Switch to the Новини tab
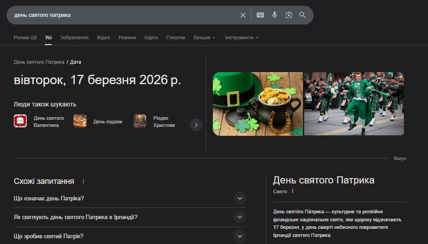This screenshot has height=244, width=428. (x=127, y=38)
